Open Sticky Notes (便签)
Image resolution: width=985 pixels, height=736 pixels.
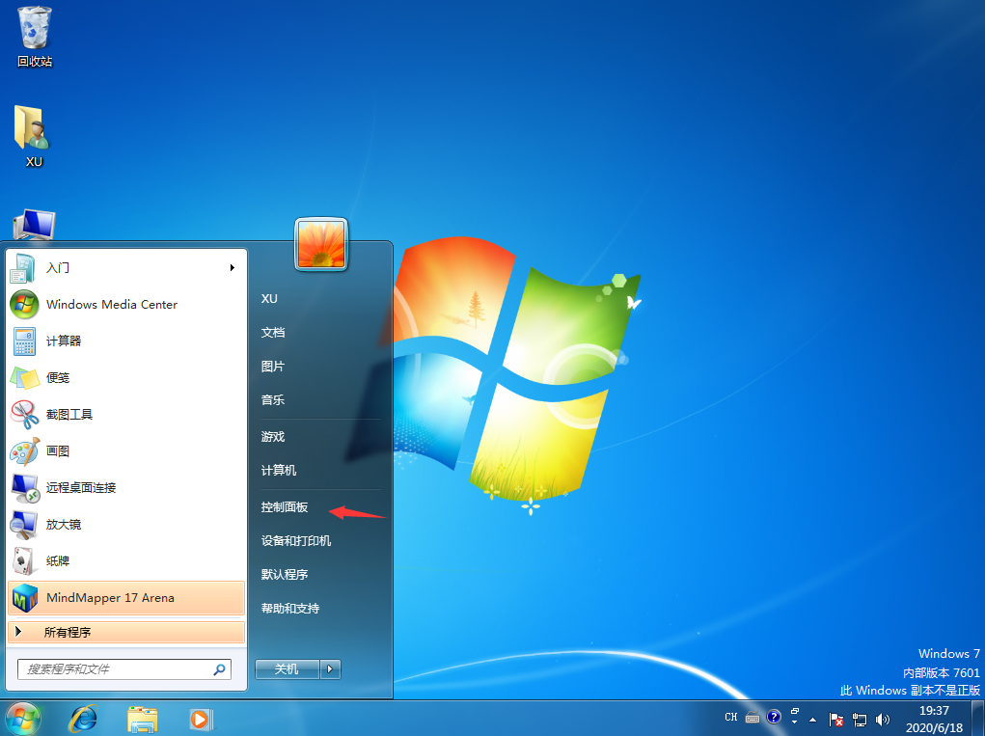click(58, 377)
